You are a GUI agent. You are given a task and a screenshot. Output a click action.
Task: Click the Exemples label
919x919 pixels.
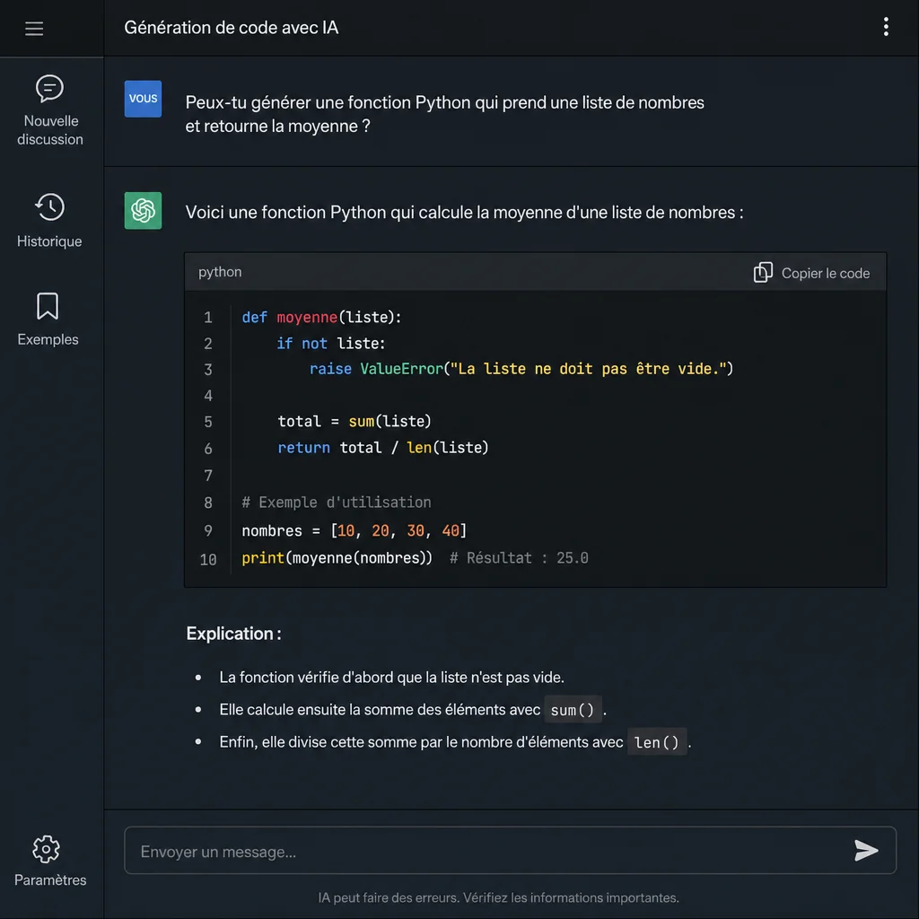click(x=48, y=339)
